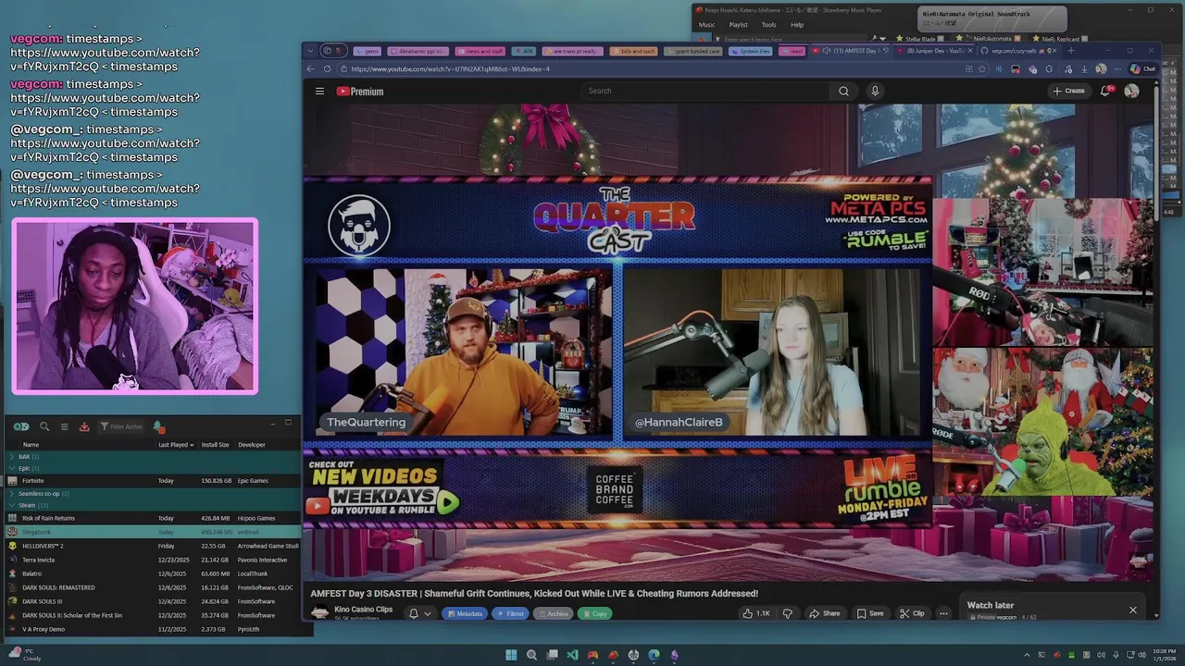Image resolution: width=1185 pixels, height=666 pixels.
Task: Collapse the Steam group in the game list
Action: point(11,505)
